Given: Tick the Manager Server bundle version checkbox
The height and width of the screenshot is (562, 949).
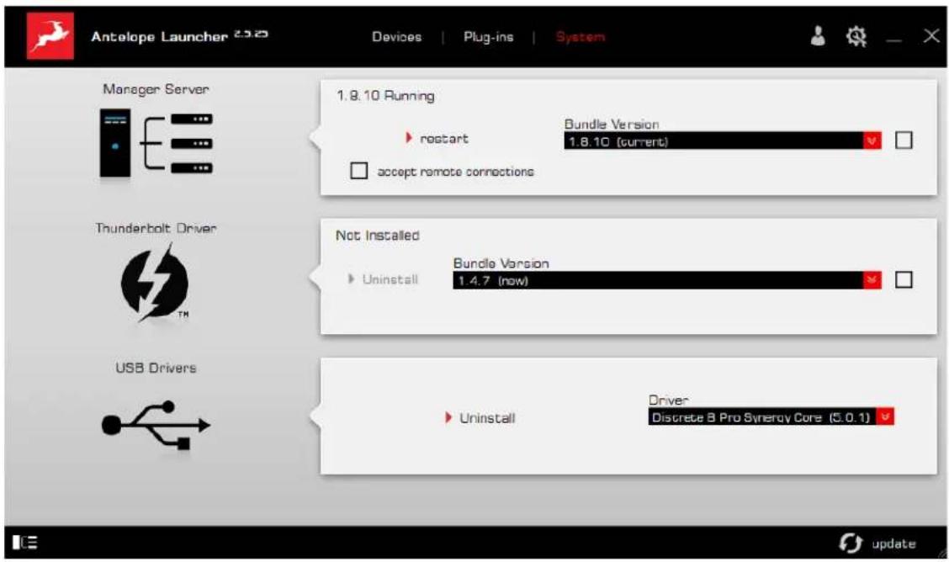Looking at the screenshot, I should (x=904, y=140).
